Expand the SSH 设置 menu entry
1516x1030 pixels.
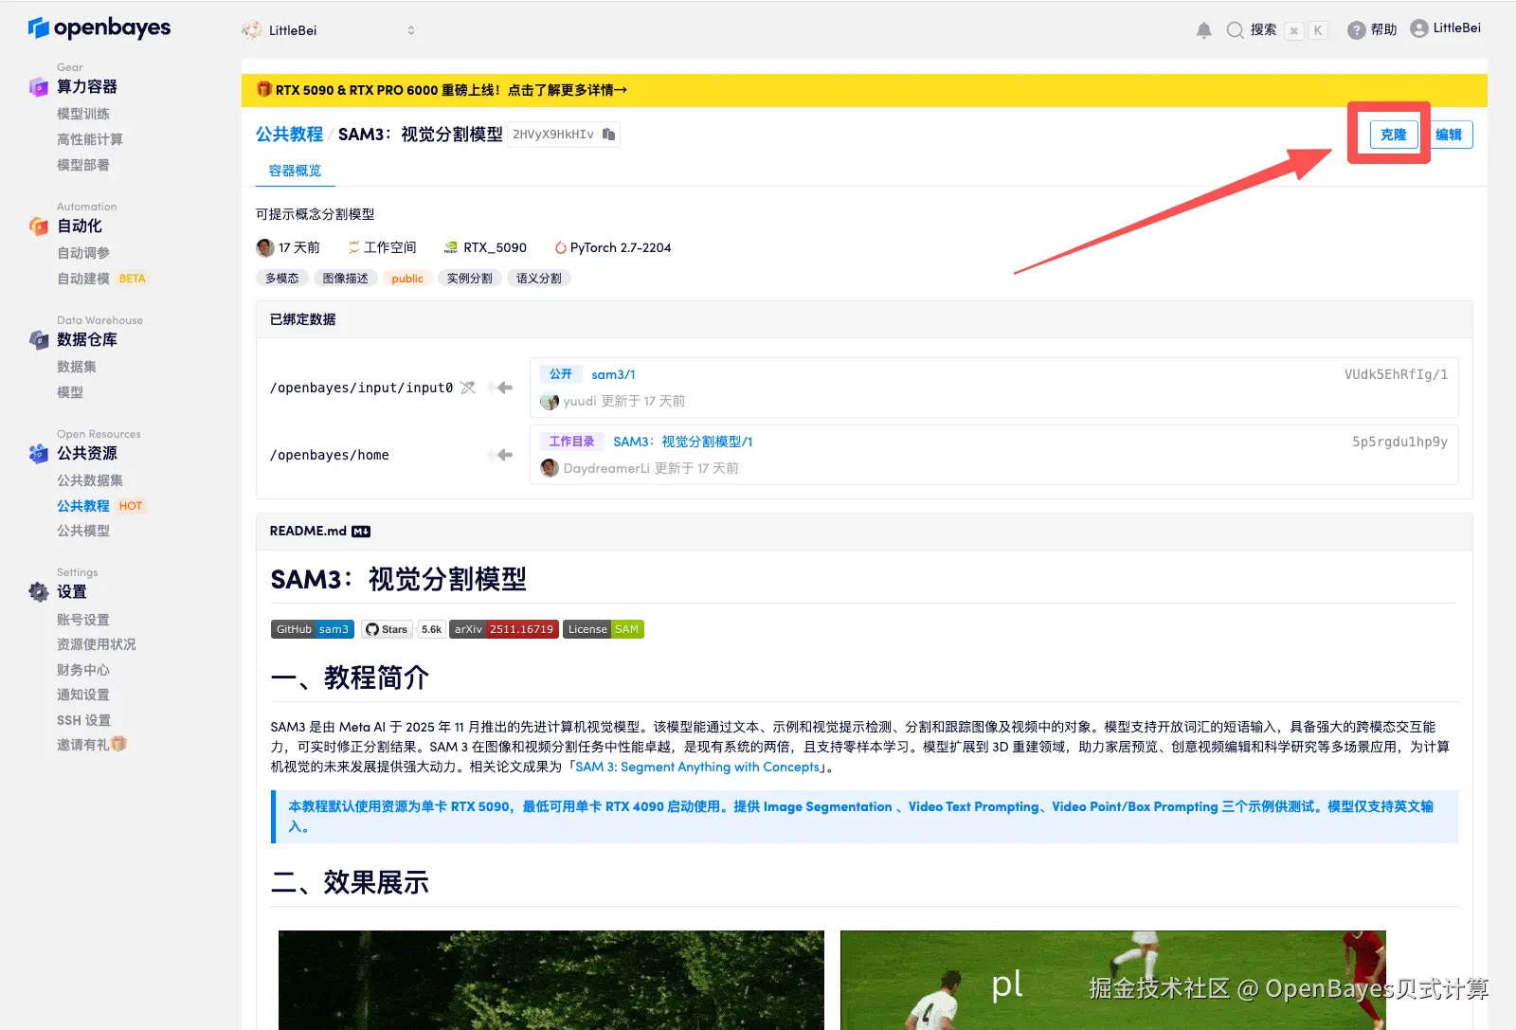click(x=82, y=719)
